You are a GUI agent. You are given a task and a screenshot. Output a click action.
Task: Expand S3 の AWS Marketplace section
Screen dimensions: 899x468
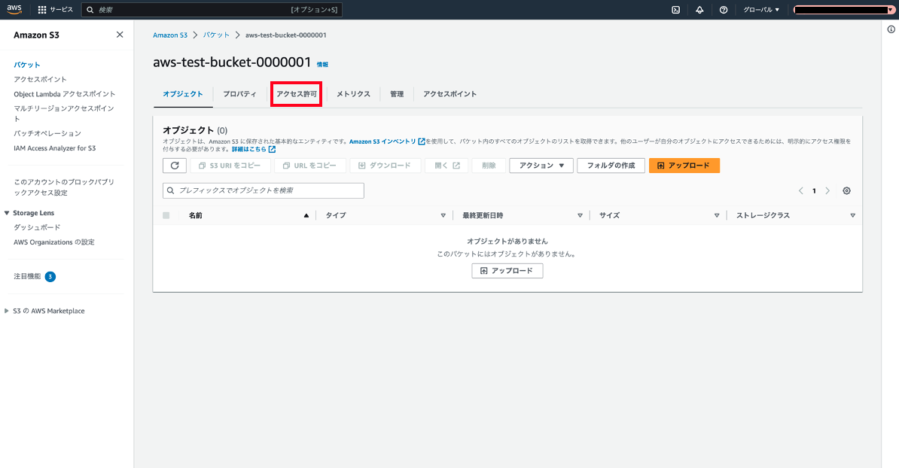7,311
